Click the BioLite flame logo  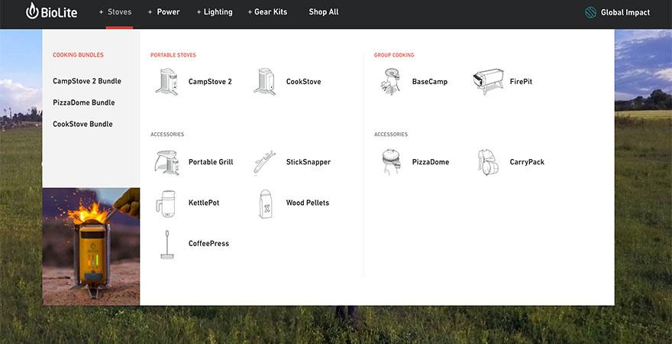tap(51, 11)
